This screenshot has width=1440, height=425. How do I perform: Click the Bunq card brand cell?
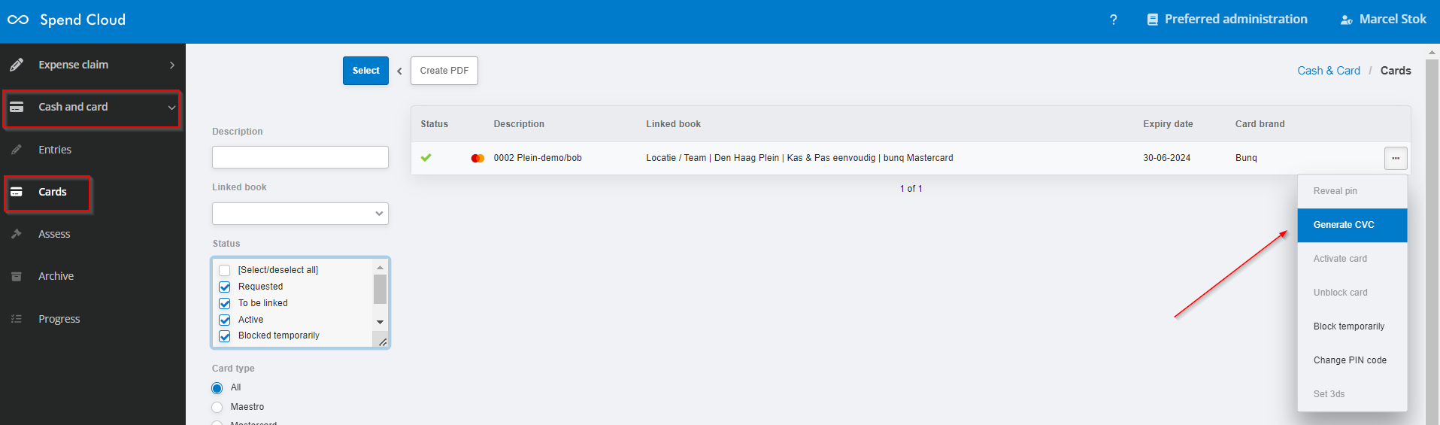[x=1246, y=158]
